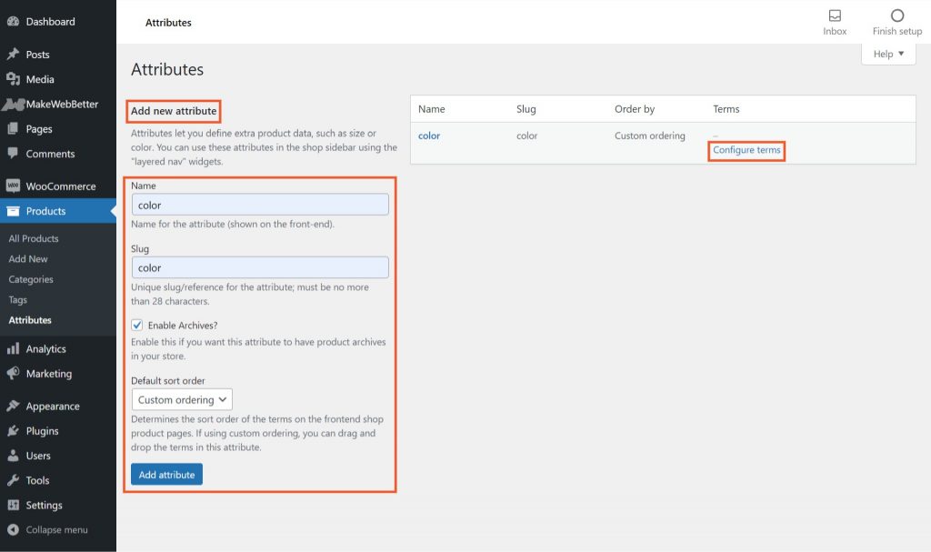Navigate to Pages menu
Viewport: 931px width, 552px height.
39,129
